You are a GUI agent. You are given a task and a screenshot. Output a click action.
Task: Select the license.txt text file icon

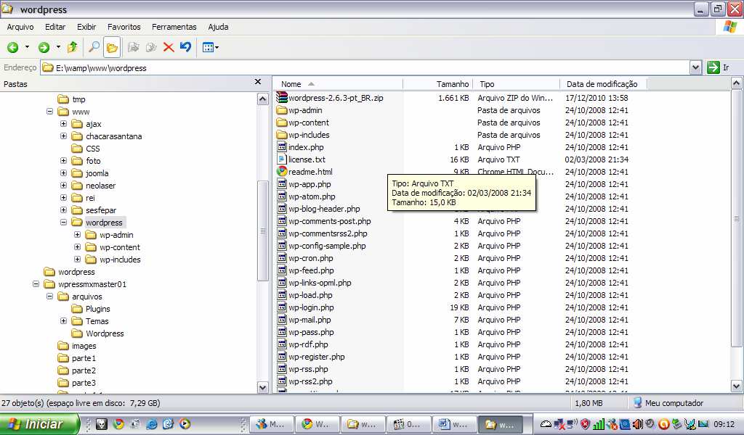282,159
